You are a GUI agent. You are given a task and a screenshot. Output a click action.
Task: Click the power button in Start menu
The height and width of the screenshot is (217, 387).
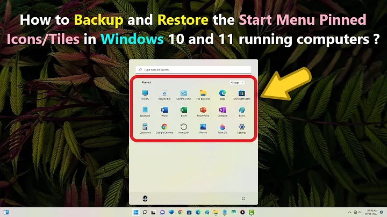coord(243,198)
